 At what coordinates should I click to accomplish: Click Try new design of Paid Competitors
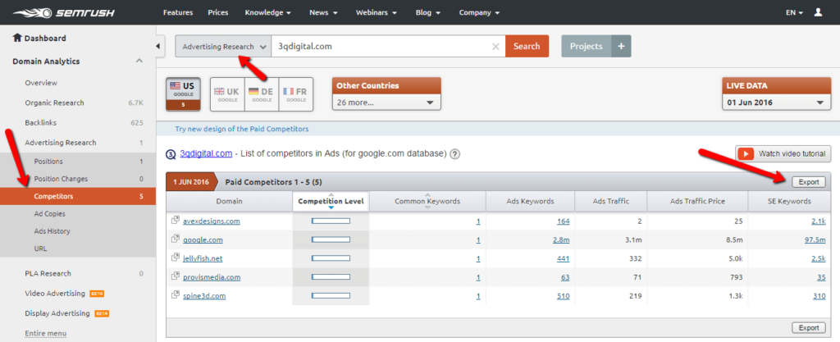[x=242, y=129]
